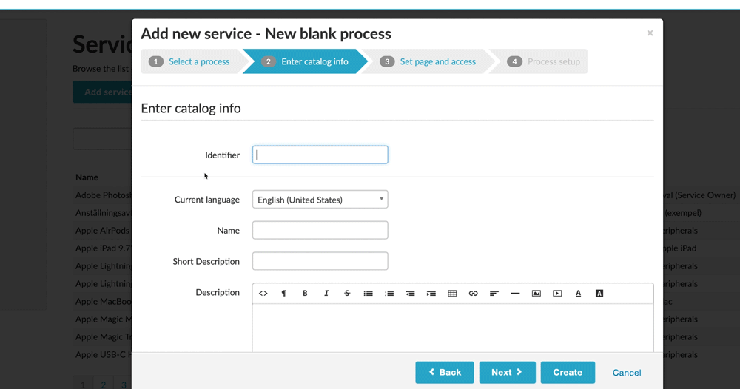
Task: Insert a bulleted list in Description
Action: pyautogui.click(x=368, y=294)
